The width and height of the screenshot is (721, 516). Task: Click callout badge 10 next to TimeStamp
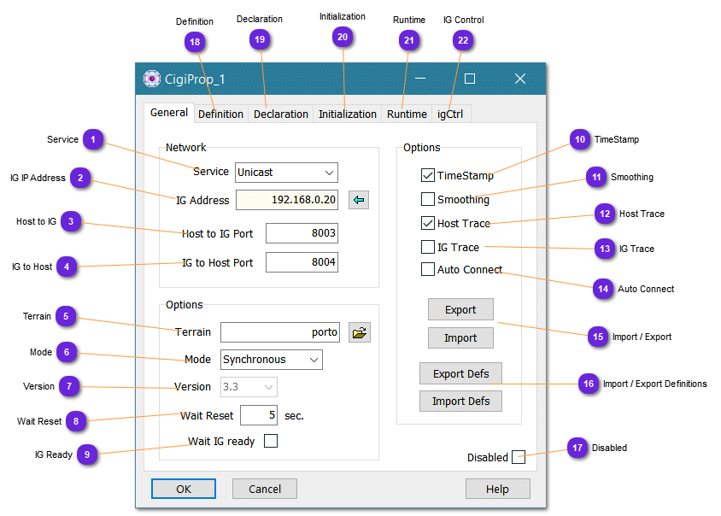[580, 140]
